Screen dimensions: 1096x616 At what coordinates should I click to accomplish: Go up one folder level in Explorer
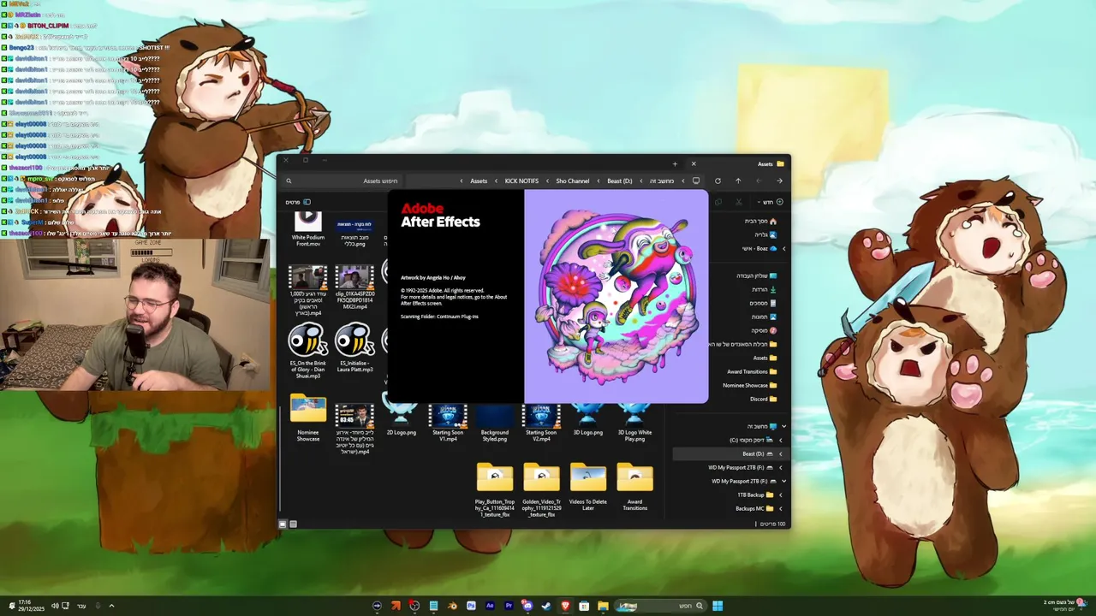[x=738, y=181]
